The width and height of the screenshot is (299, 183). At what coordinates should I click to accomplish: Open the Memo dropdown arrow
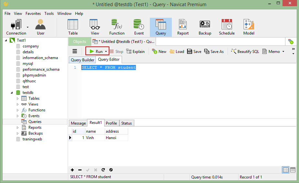[283, 52]
